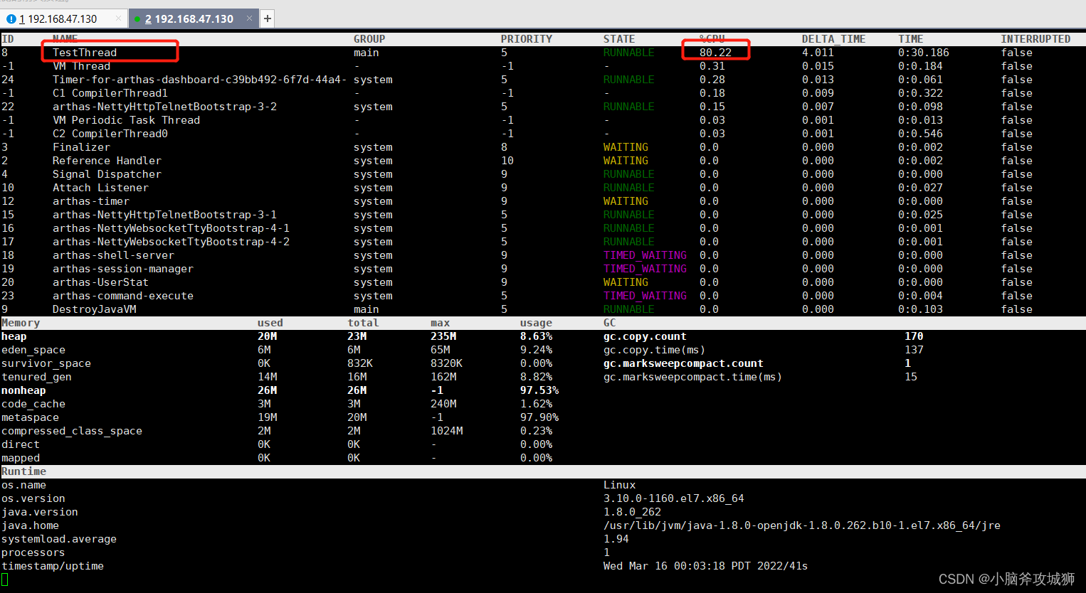Click the 3.10.0-1160.el7.x86_64 version value

tap(673, 498)
